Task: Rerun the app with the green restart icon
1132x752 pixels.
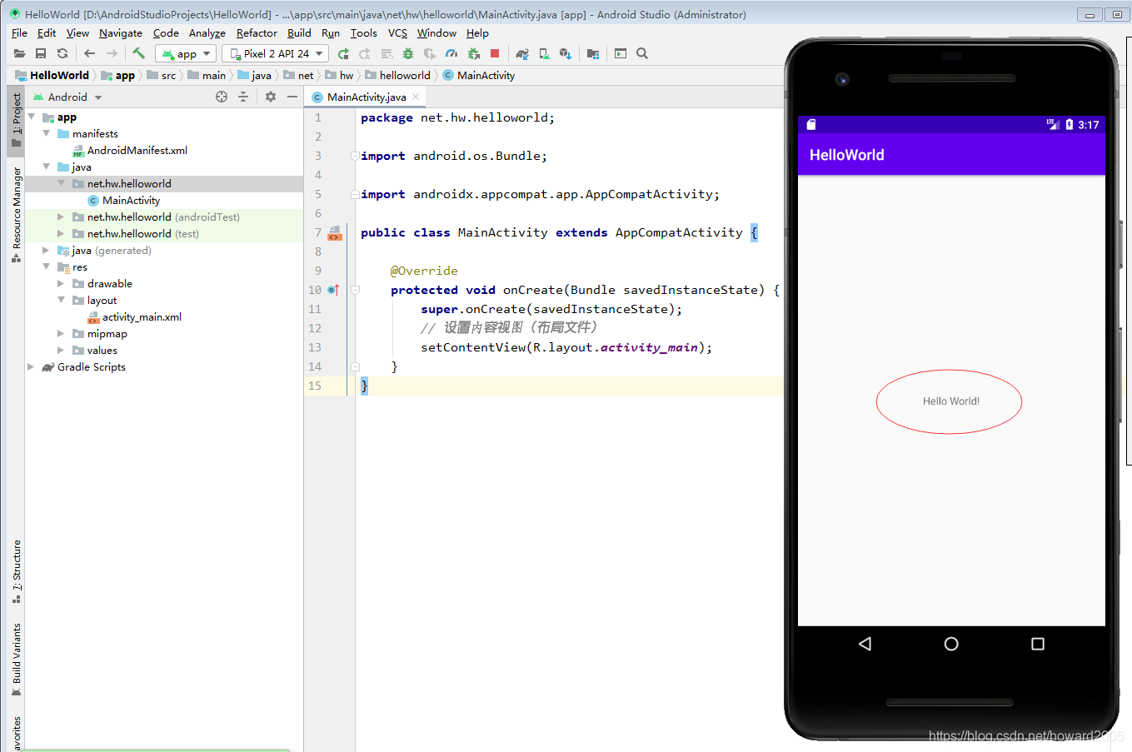Action: click(x=343, y=53)
